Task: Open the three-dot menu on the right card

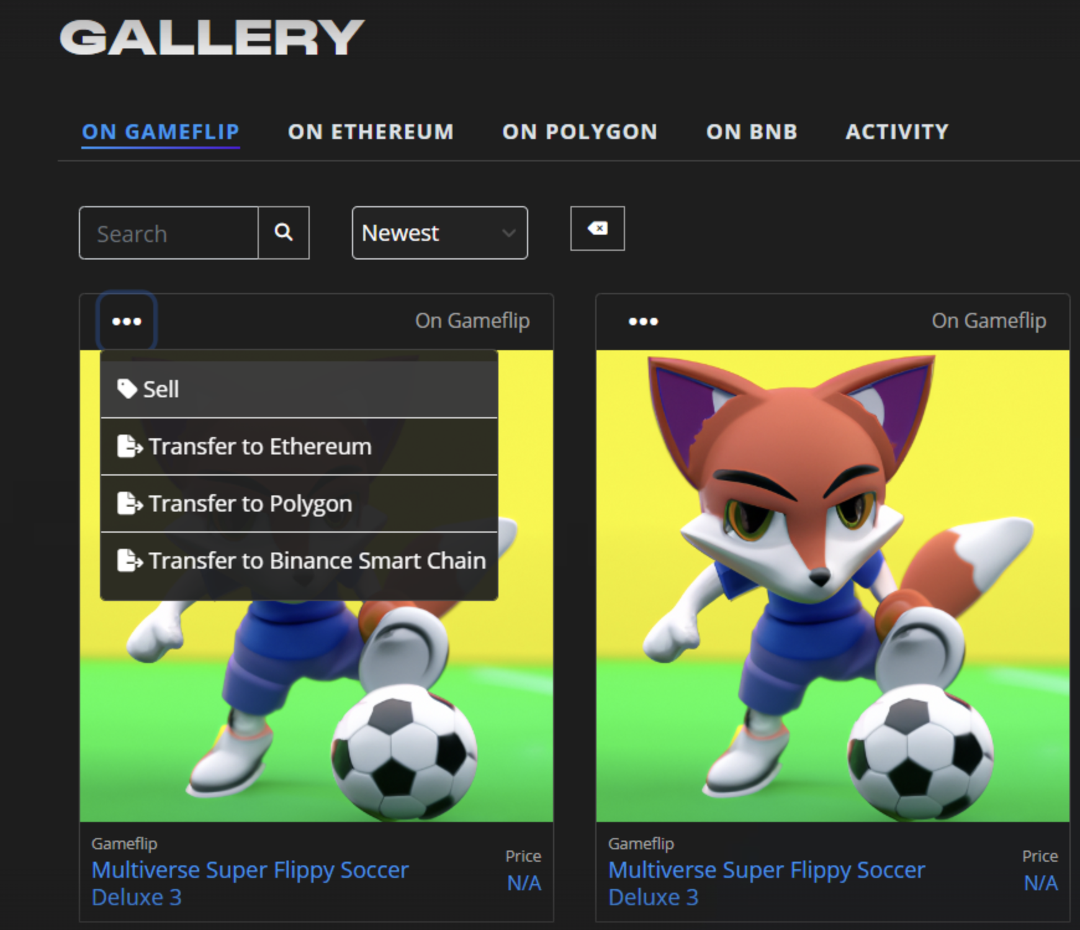Action: tap(643, 321)
